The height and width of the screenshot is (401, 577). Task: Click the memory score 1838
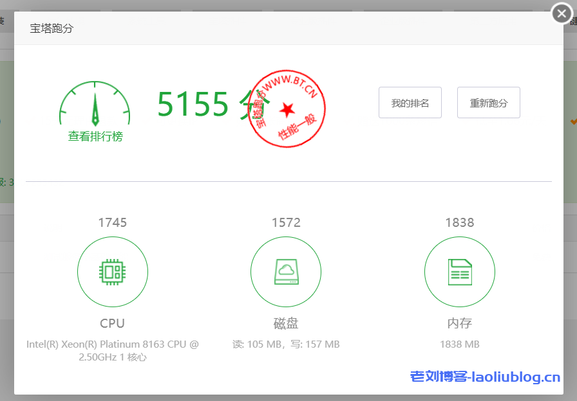[x=460, y=223]
